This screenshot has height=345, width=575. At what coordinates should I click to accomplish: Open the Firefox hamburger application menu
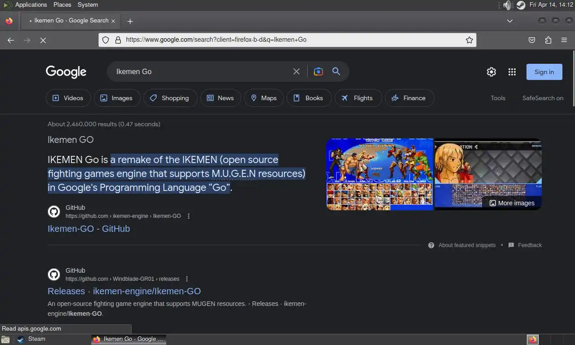(x=564, y=40)
